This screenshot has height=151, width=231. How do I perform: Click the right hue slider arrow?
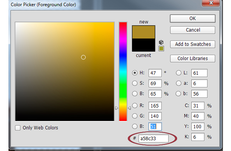[129, 108]
